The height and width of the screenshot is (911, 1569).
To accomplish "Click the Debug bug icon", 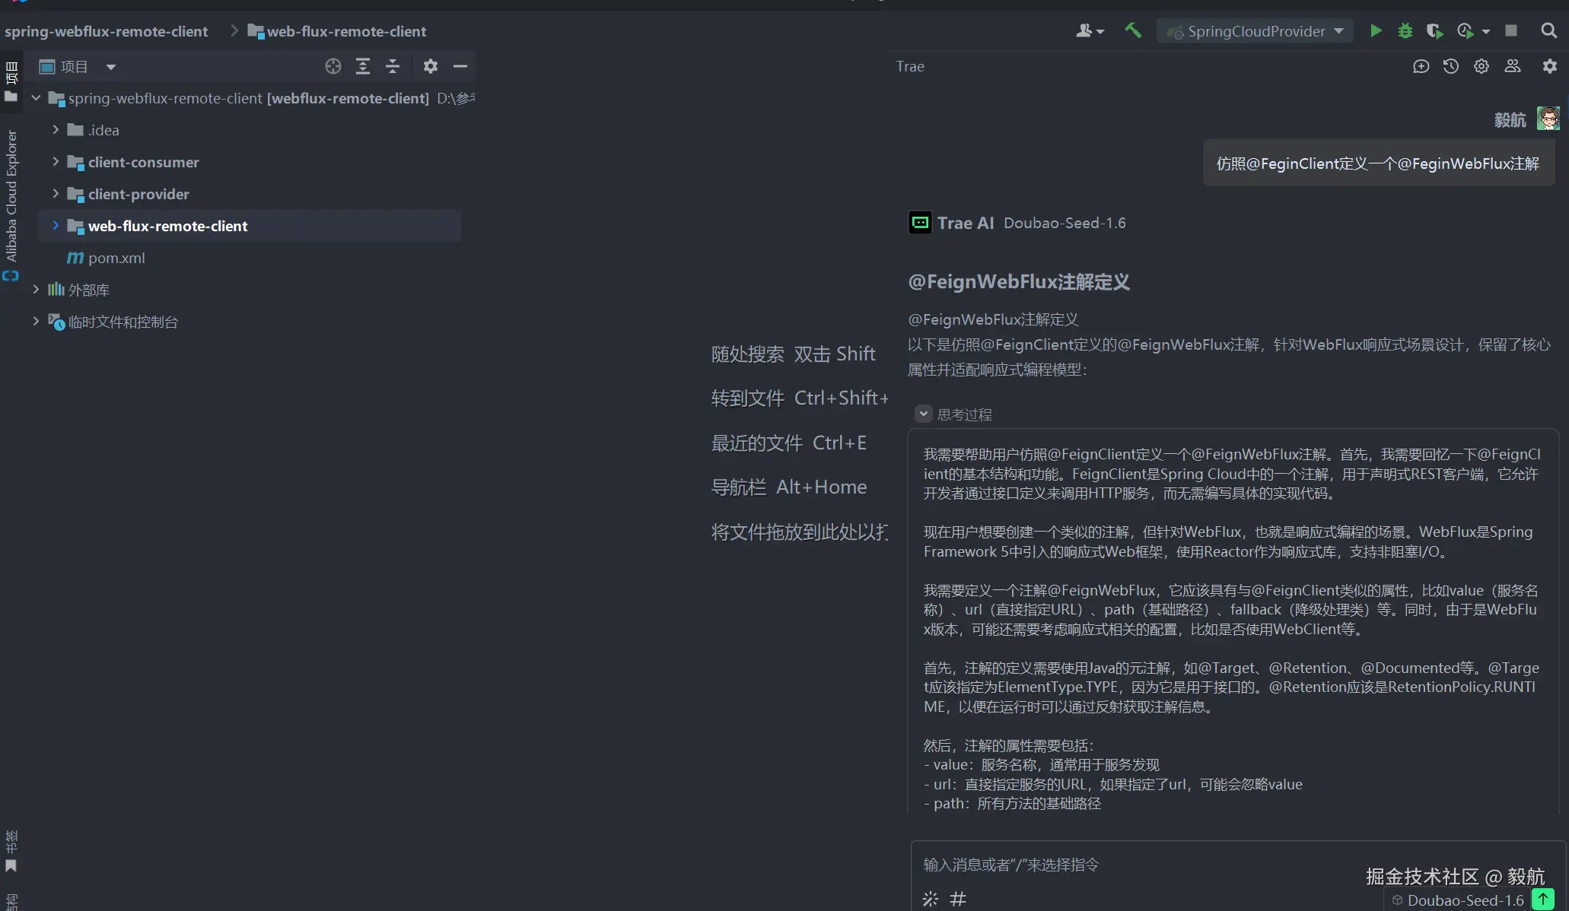I will (x=1405, y=31).
